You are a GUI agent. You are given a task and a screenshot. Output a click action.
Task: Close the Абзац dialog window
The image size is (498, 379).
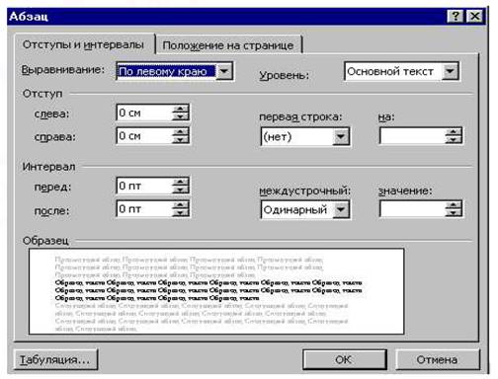point(475,16)
